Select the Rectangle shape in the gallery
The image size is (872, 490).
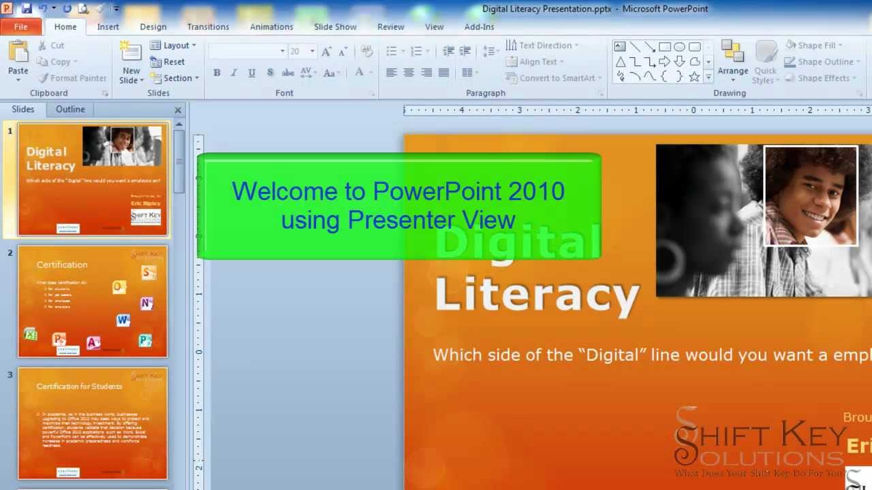(665, 47)
